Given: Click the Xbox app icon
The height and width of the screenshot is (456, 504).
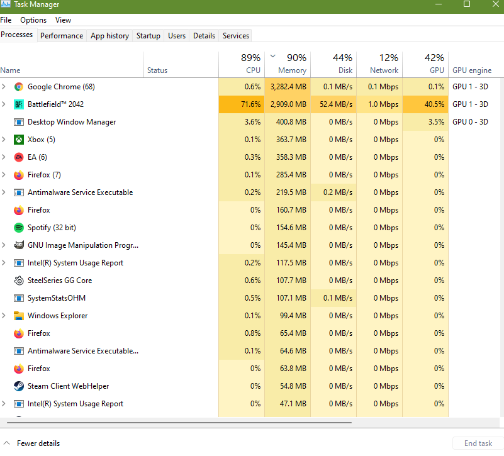Looking at the screenshot, I should (19, 140).
